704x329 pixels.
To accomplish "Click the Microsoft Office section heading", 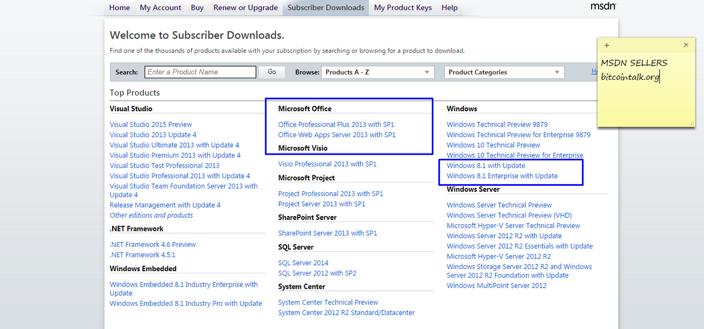I will pyautogui.click(x=305, y=109).
